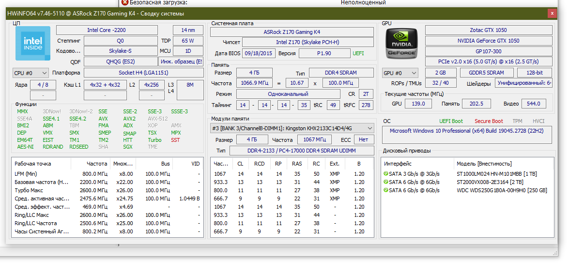Screen dimensions: 569x275
Task: Click the Intel Core -2200 name field
Action: pyautogui.click(x=107, y=30)
